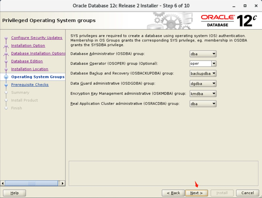
Task: Maximize the installer window
Action: click(x=245, y=6)
